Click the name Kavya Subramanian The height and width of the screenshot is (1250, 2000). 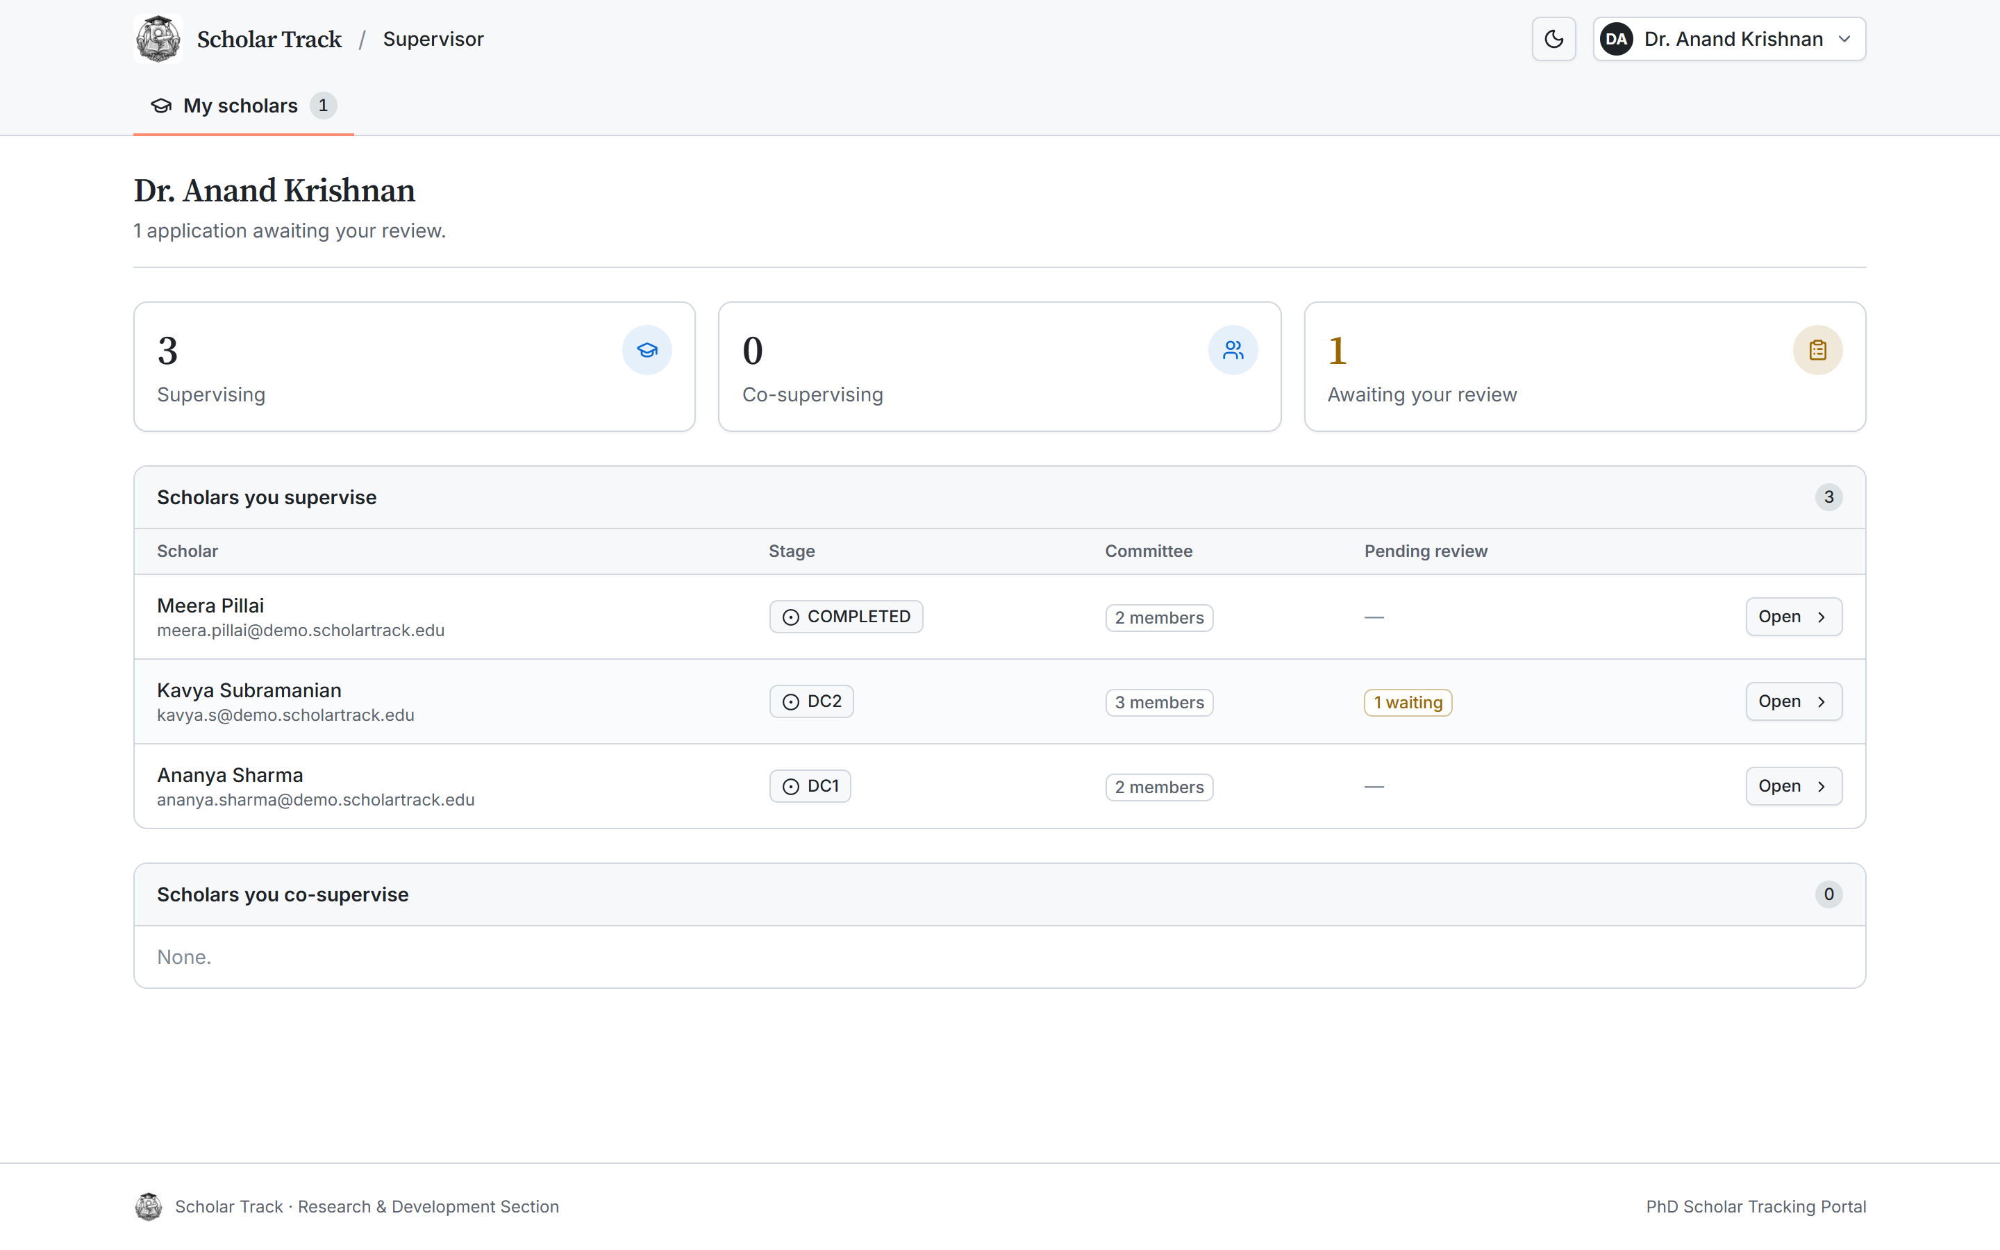coord(249,690)
